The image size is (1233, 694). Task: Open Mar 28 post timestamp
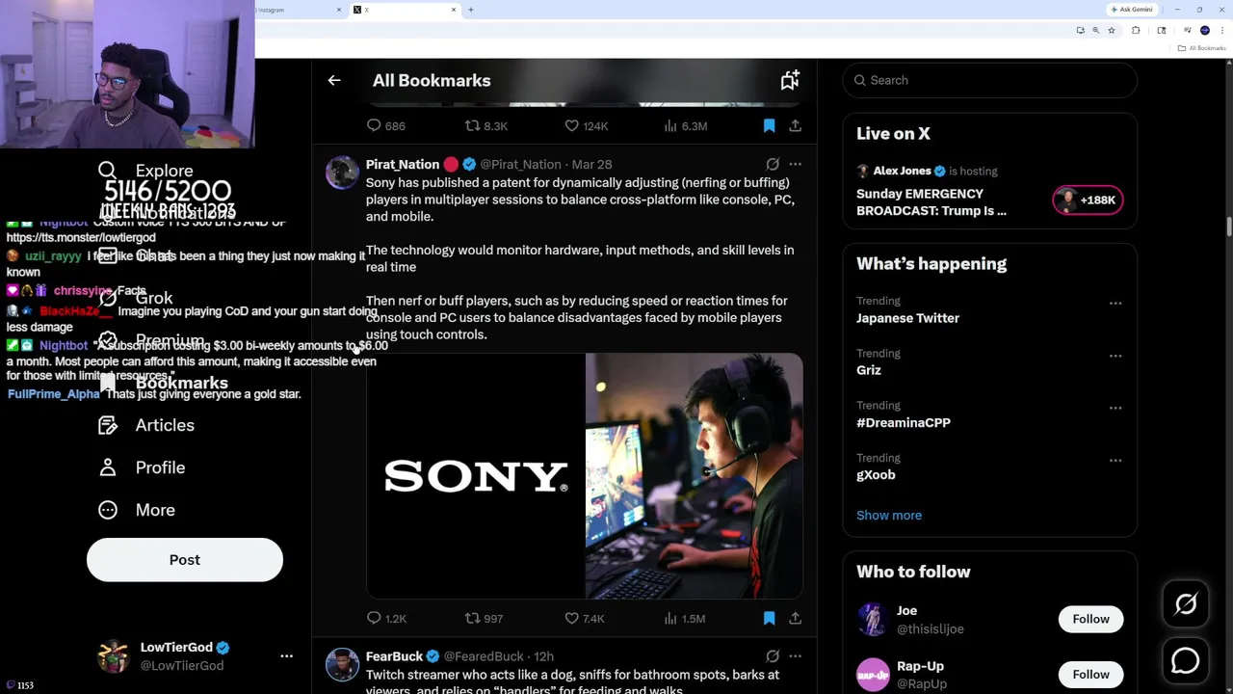click(591, 165)
